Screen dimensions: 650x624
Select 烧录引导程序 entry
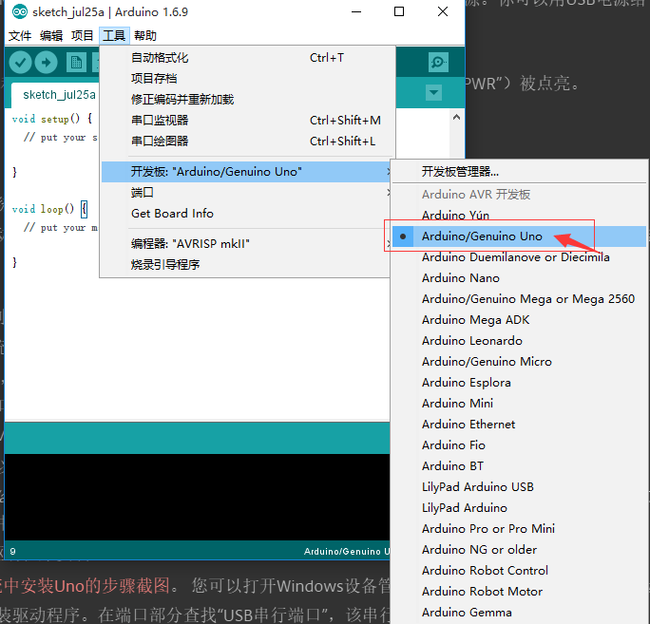[x=245, y=264]
